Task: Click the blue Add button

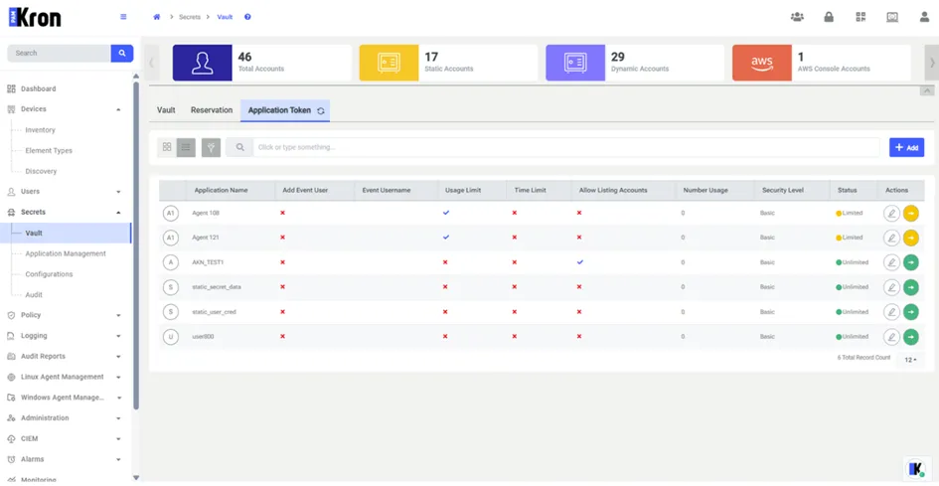Action: click(x=906, y=147)
